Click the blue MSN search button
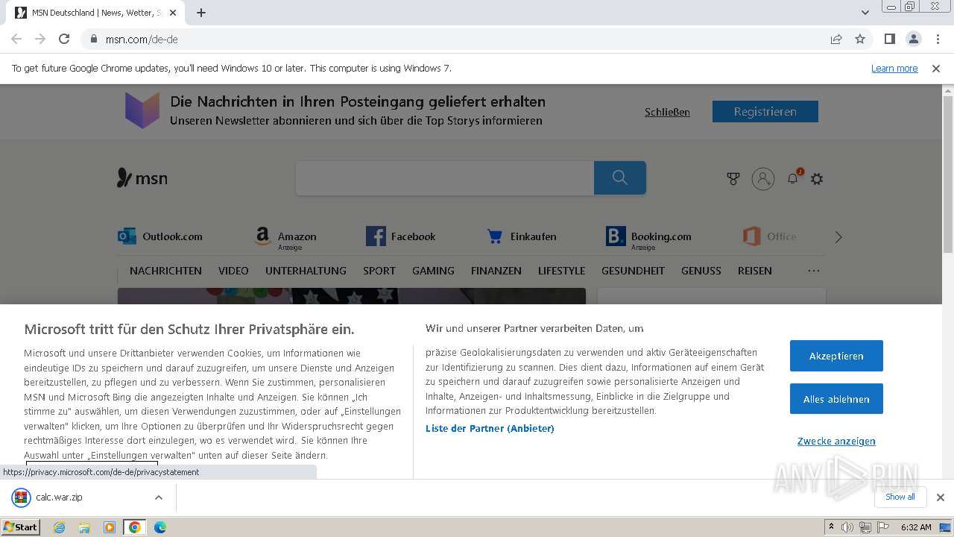Screen dimensions: 954x537 (620, 178)
